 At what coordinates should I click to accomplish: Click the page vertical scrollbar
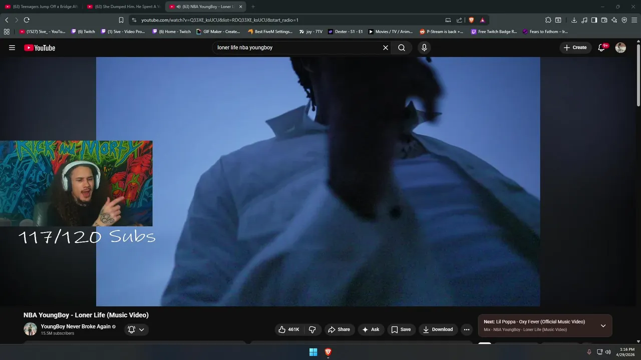click(x=638, y=75)
